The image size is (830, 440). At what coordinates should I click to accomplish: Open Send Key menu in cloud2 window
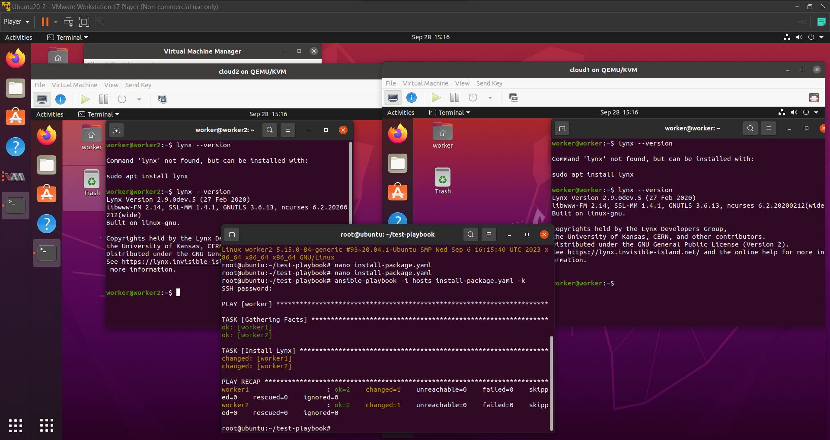(138, 85)
